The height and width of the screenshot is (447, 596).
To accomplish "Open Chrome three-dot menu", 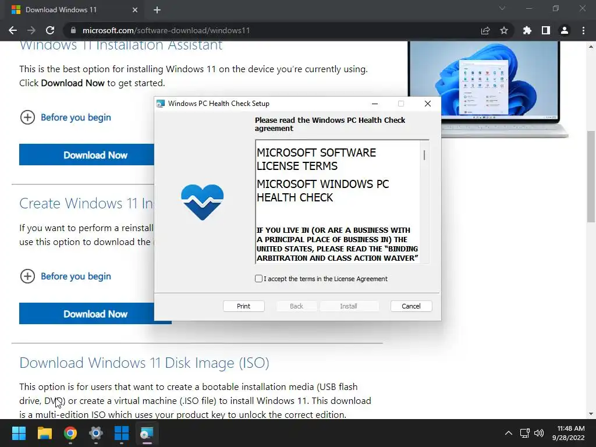I will click(x=583, y=30).
